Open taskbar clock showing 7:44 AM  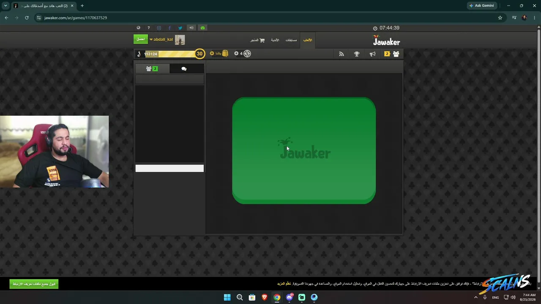(x=529, y=297)
